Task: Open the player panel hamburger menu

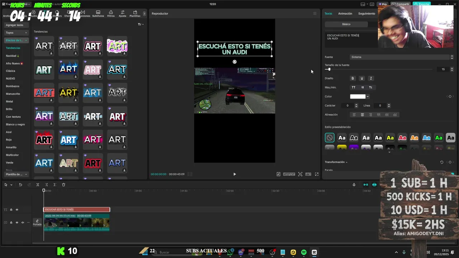Action: [x=315, y=14]
